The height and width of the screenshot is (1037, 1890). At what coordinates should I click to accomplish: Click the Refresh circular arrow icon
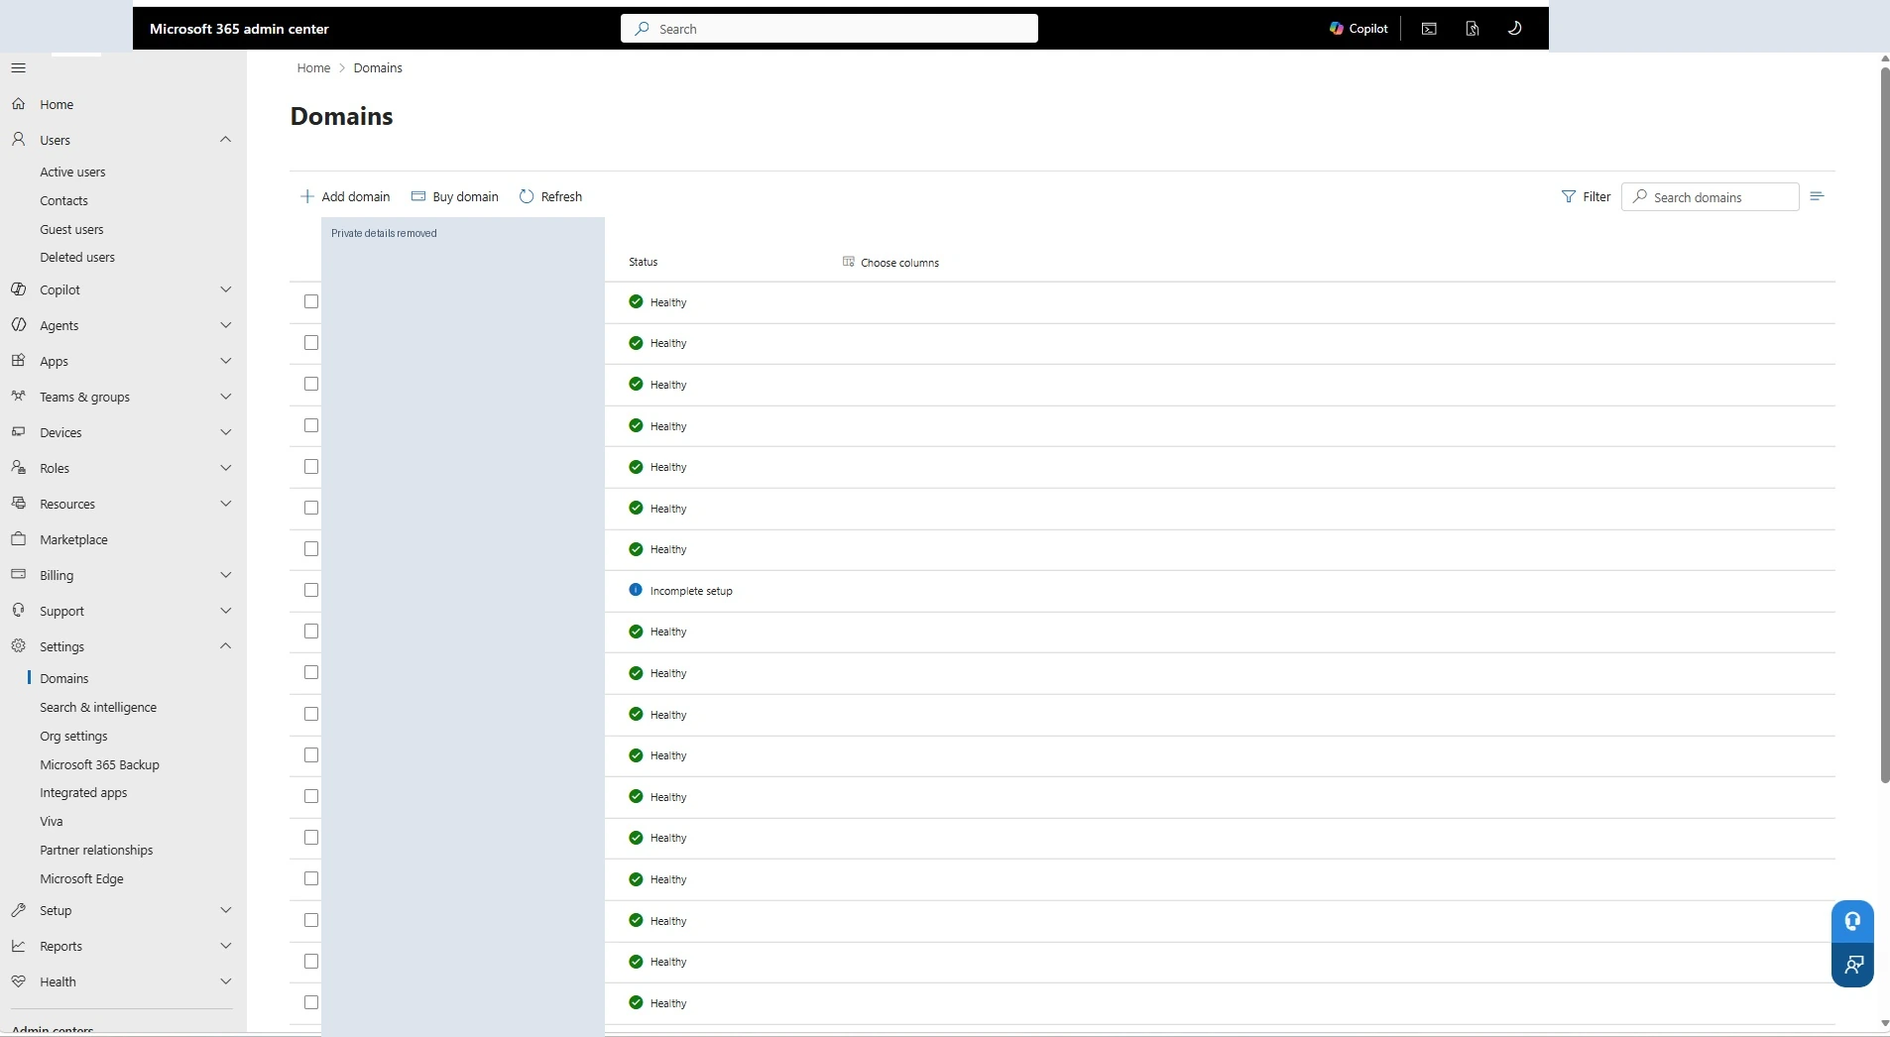point(527,196)
